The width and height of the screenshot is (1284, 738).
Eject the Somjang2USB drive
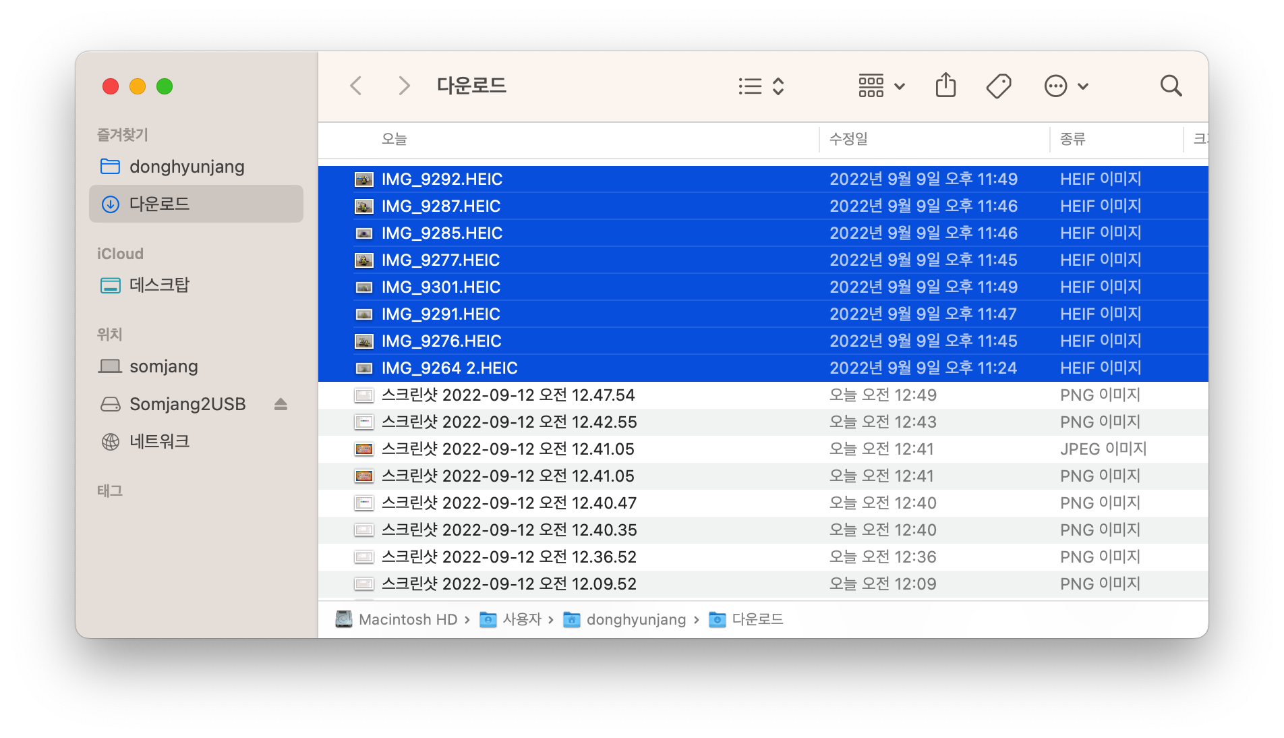pos(281,404)
